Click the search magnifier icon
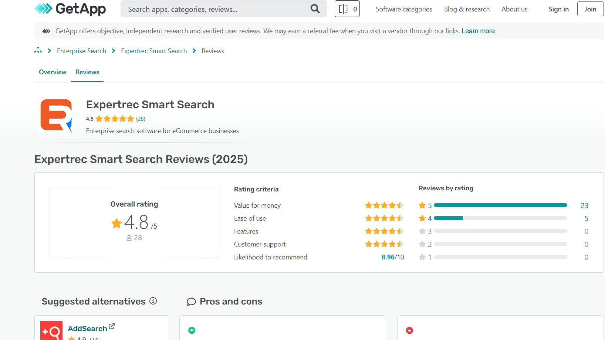This screenshot has height=340, width=605. (x=315, y=9)
